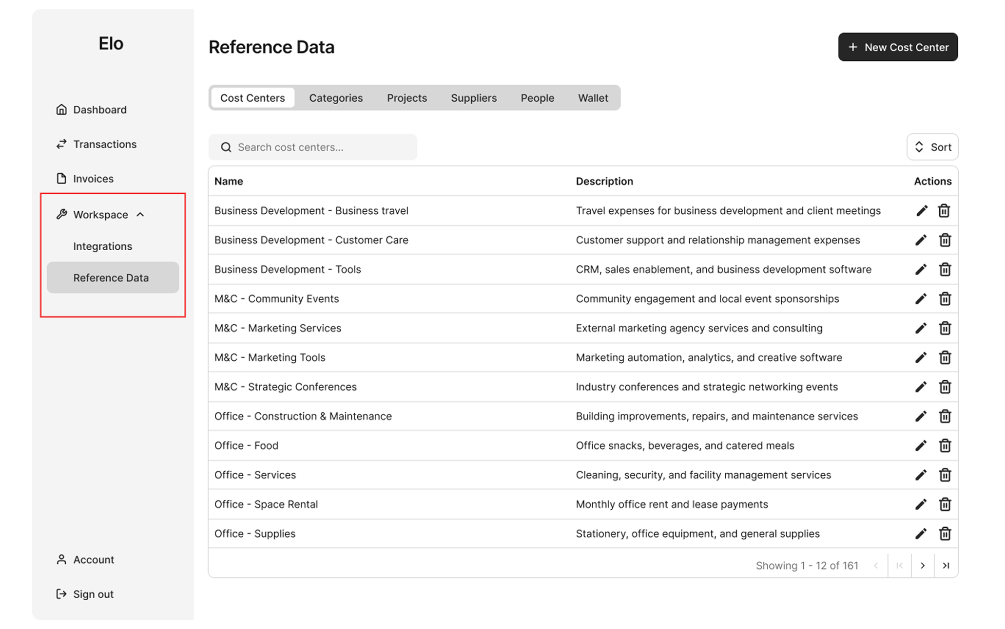Edit the Office - Supplies cost center

pyautogui.click(x=921, y=534)
